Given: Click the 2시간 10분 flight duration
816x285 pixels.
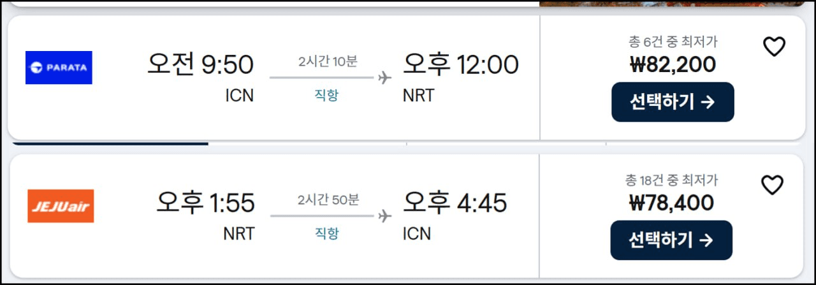Looking at the screenshot, I should (x=328, y=62).
